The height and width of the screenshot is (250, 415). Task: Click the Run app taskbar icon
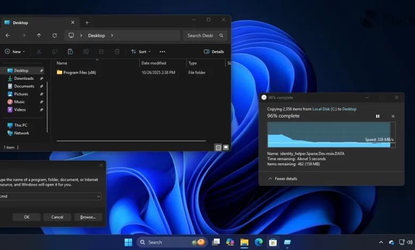point(287,242)
